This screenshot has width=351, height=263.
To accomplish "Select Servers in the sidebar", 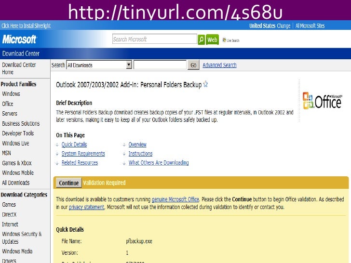I will coord(10,114).
